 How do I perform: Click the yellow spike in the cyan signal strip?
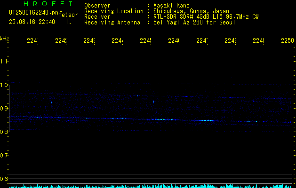click(204, 186)
